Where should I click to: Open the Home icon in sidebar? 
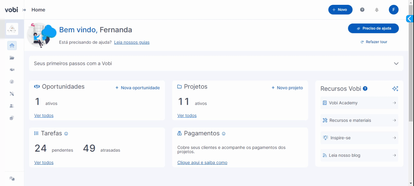click(x=12, y=46)
